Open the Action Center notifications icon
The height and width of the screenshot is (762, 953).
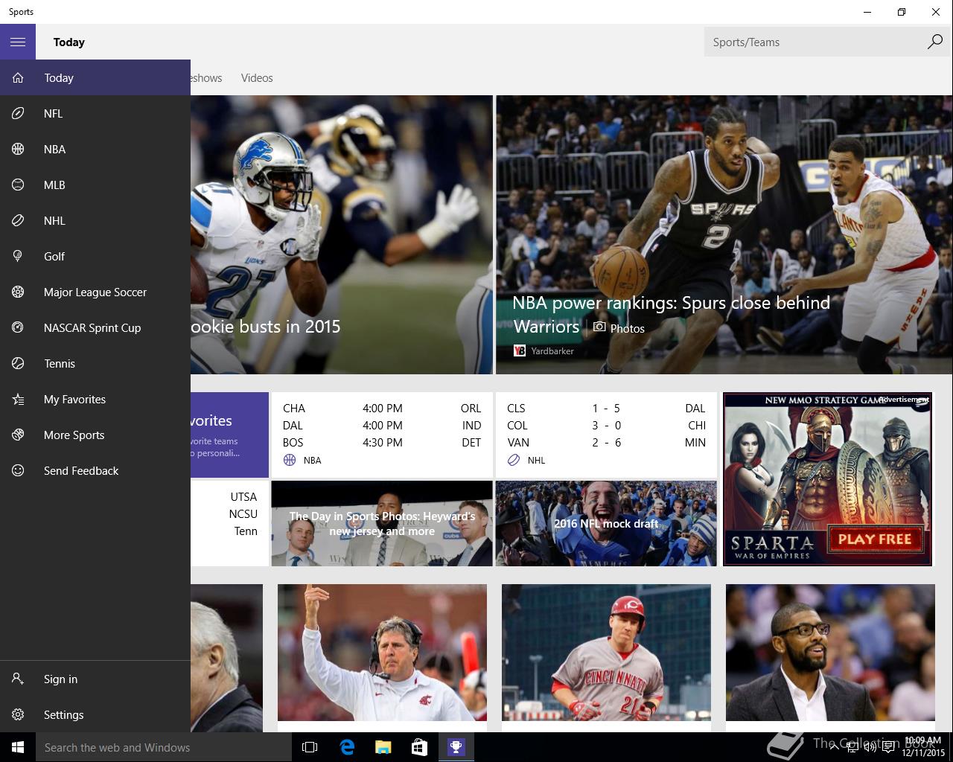pyautogui.click(x=888, y=747)
